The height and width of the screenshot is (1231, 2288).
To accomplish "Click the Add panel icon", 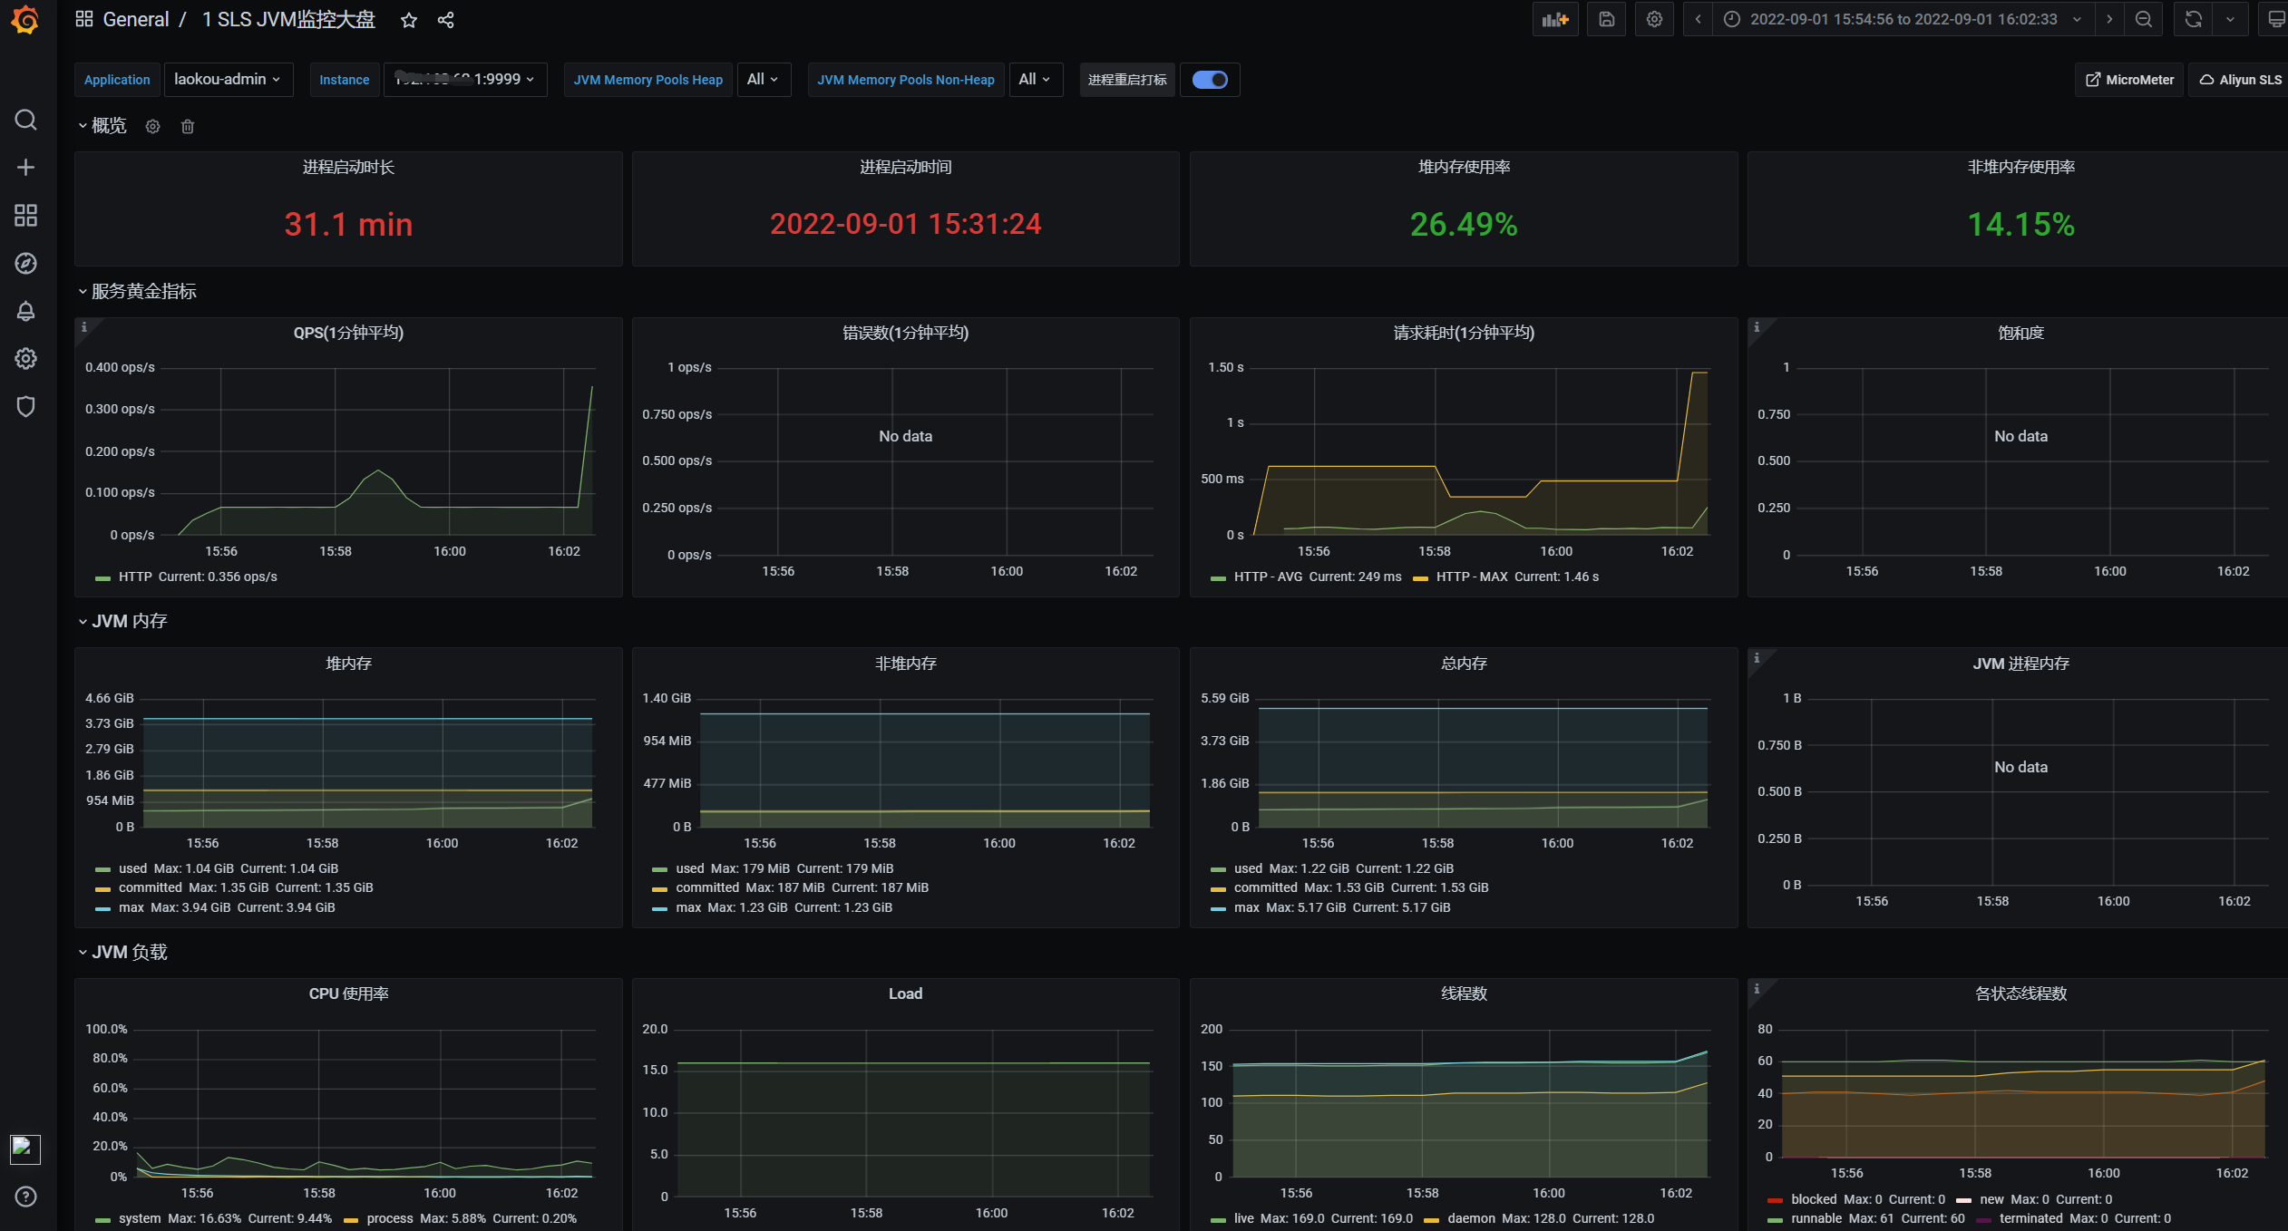I will [1555, 19].
